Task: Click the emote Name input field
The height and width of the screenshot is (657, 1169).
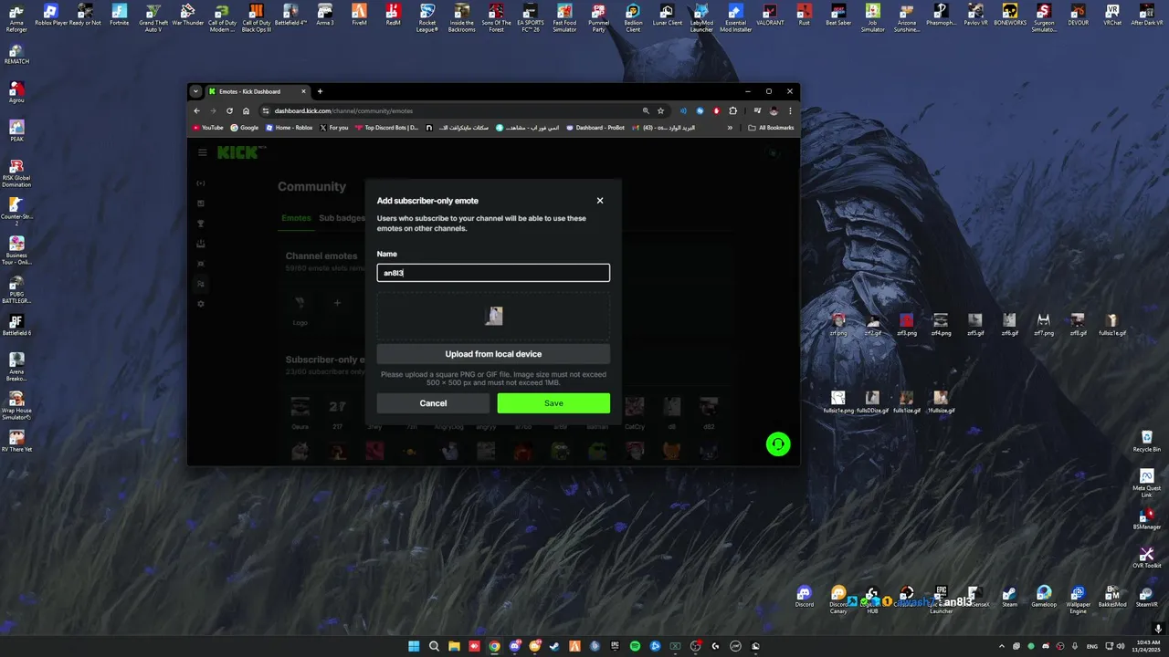Action: (x=493, y=273)
